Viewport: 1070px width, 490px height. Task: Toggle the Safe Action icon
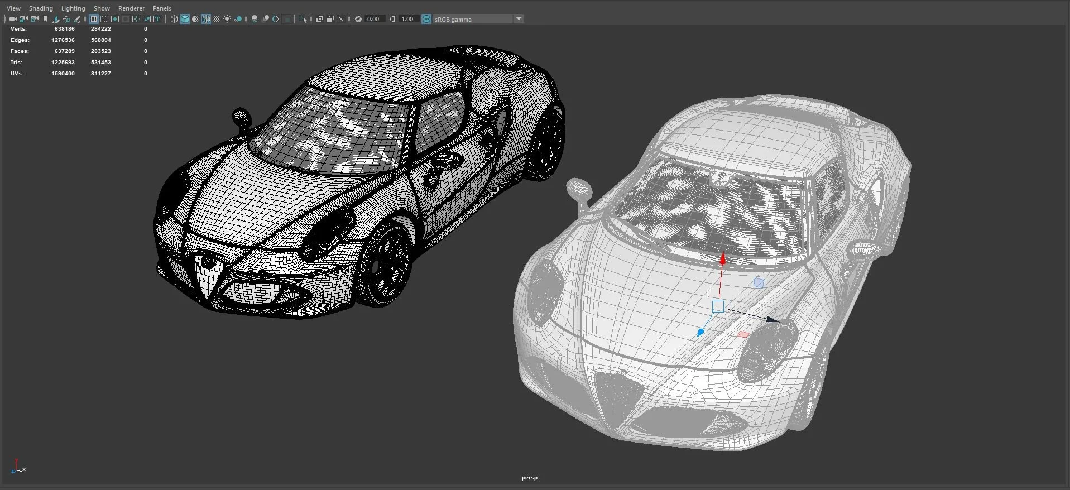coord(147,19)
